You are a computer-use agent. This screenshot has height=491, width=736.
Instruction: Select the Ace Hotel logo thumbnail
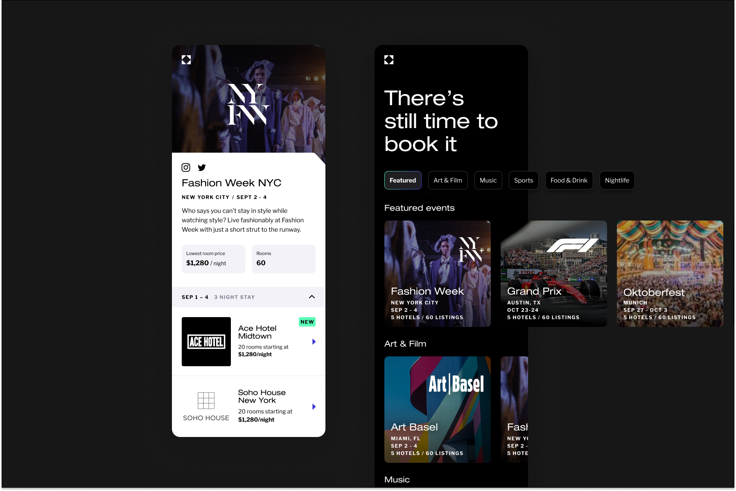[x=206, y=342]
